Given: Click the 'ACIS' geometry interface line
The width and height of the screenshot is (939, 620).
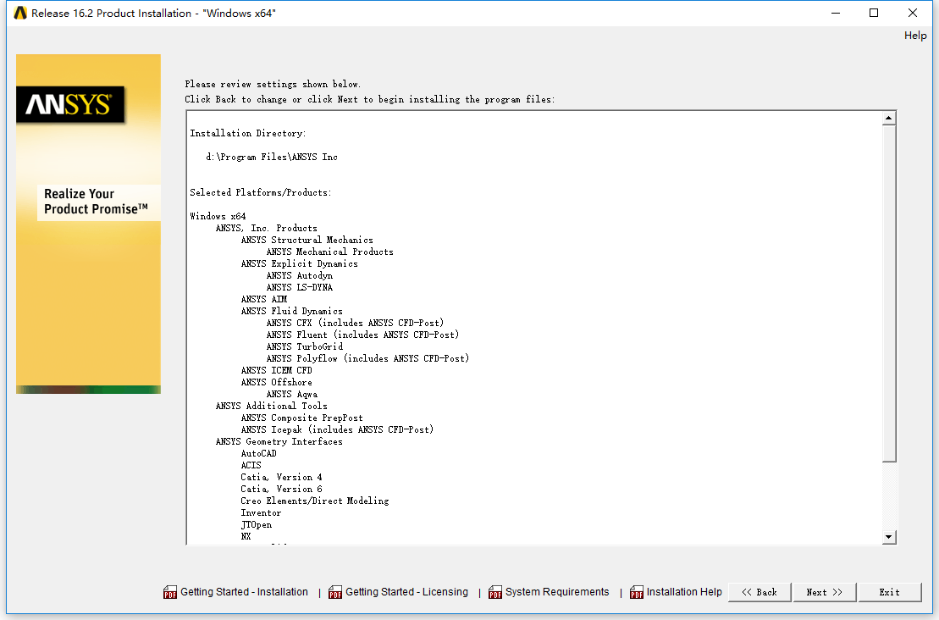Looking at the screenshot, I should [251, 466].
